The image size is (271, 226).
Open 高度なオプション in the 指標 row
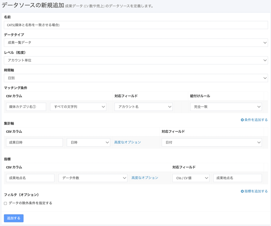[145, 178]
